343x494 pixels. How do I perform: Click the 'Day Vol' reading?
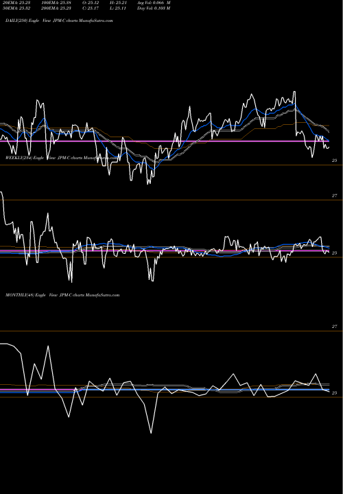(154, 8)
